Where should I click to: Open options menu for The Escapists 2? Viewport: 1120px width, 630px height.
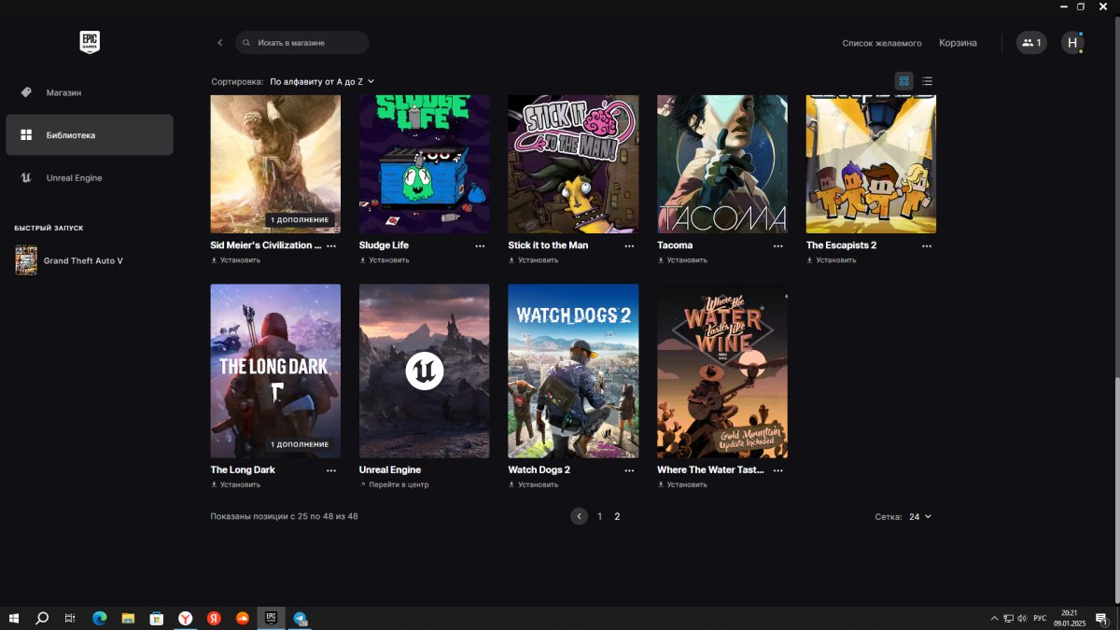pyautogui.click(x=927, y=246)
